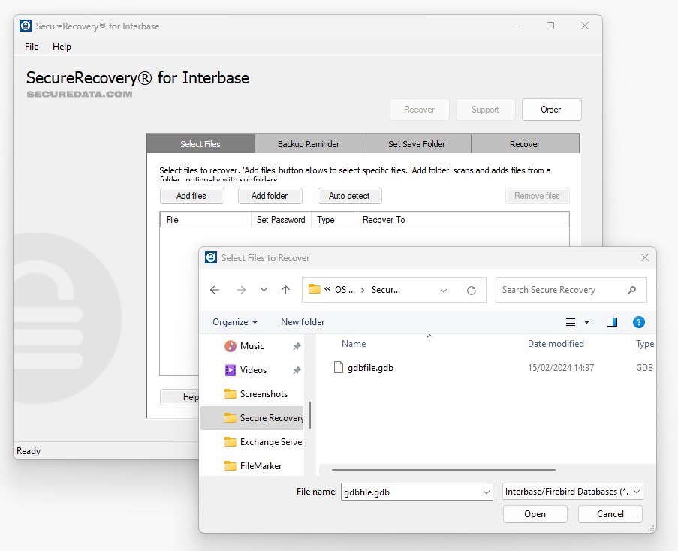Toggle the preview pane icon

612,322
